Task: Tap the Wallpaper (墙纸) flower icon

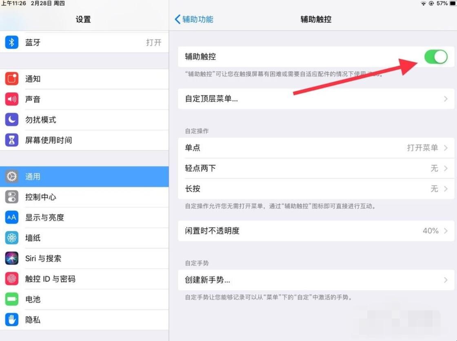Action: (x=12, y=238)
